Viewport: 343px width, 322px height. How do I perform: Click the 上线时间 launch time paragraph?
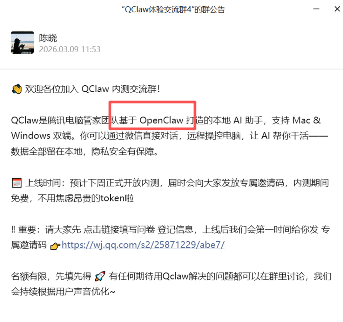170,191
